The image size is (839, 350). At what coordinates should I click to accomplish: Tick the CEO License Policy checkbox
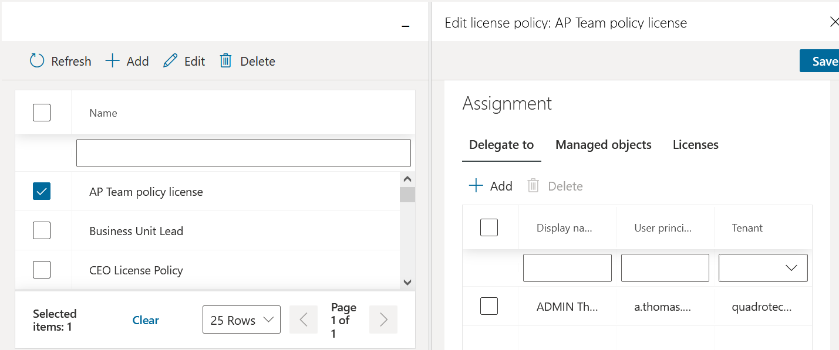point(42,270)
